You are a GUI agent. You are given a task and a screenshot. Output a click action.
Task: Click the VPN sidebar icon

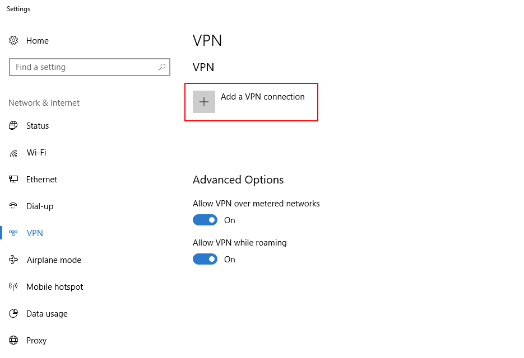pos(13,233)
